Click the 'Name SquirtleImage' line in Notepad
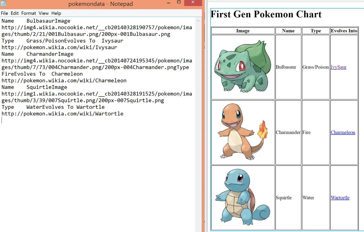Viewport: 364px width, 232px height. coord(34,87)
